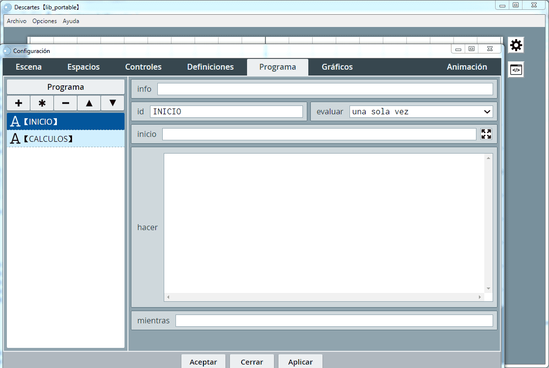Click the minus icon to delete item
The image size is (549, 368).
click(66, 103)
